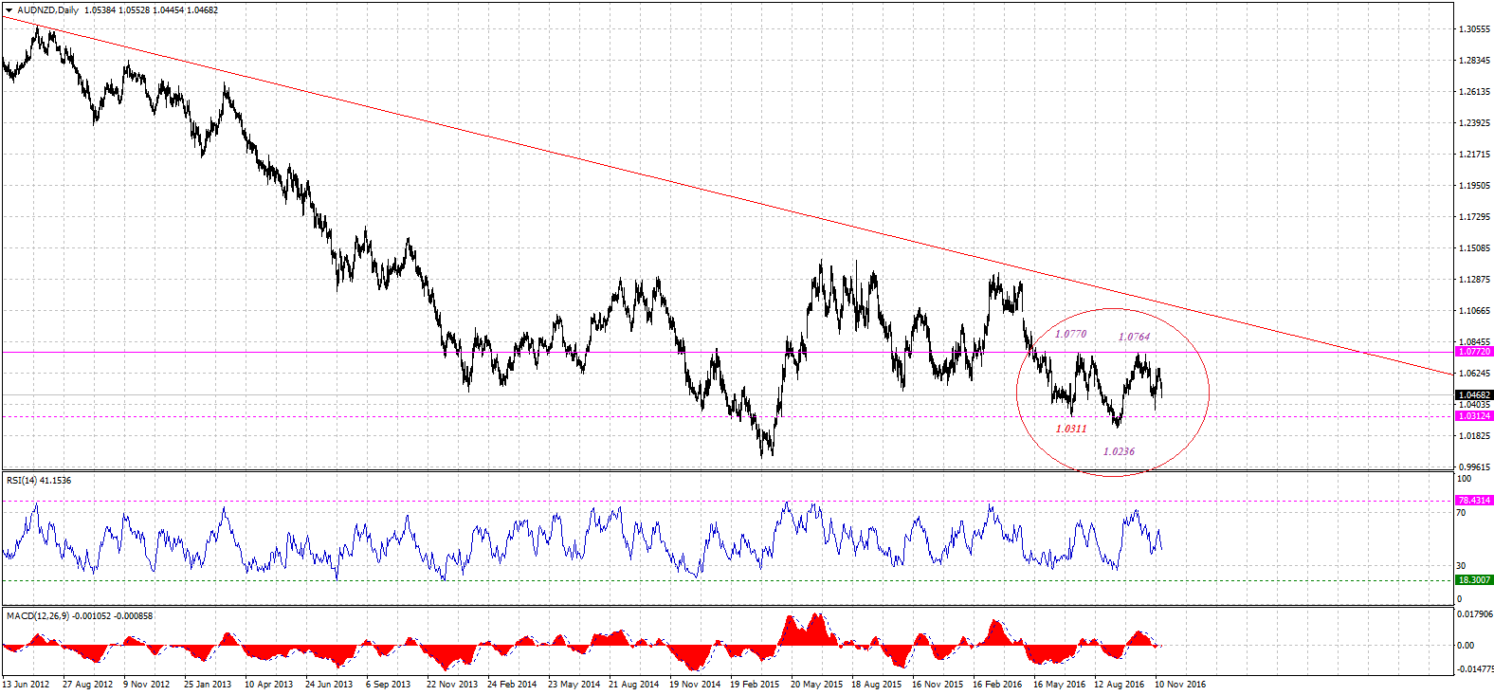Click the 23 May 2014 date label

(574, 685)
